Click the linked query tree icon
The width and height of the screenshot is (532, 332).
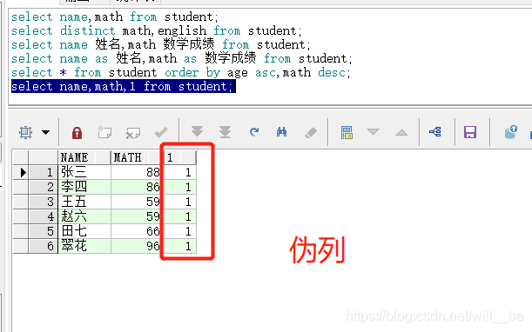pos(435,131)
